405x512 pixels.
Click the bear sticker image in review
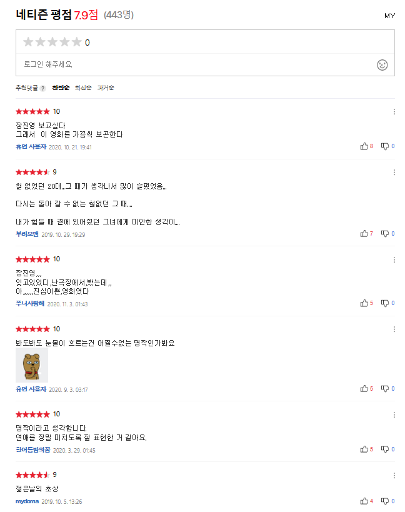(32, 366)
